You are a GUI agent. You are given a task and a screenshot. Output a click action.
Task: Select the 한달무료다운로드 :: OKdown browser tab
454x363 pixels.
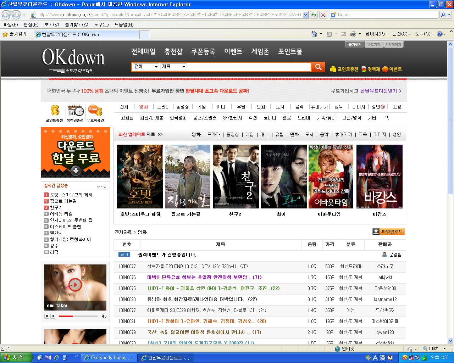coord(86,34)
